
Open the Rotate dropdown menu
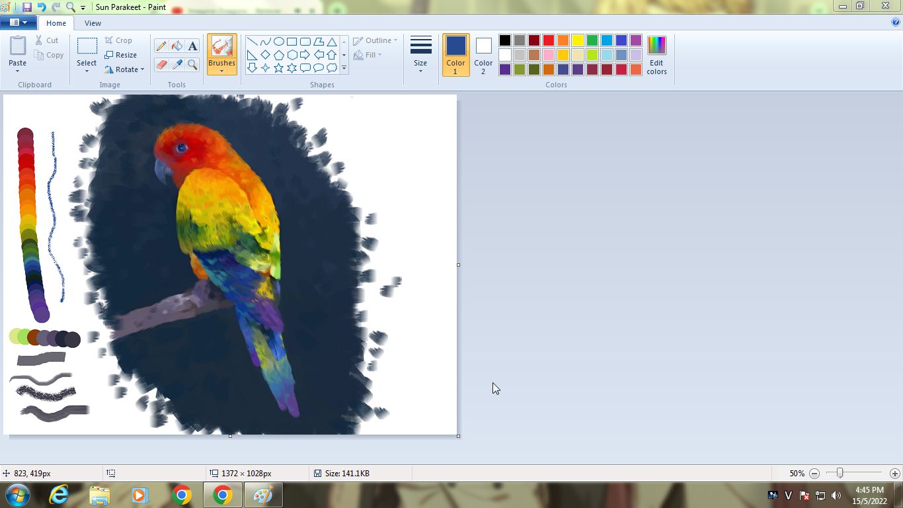click(124, 69)
